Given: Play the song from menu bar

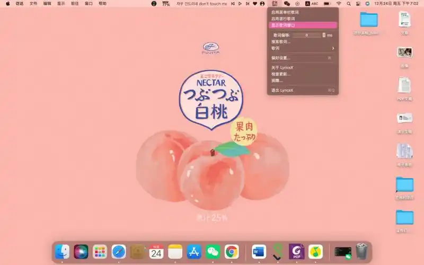Looking at the screenshot, I should 240,4.
